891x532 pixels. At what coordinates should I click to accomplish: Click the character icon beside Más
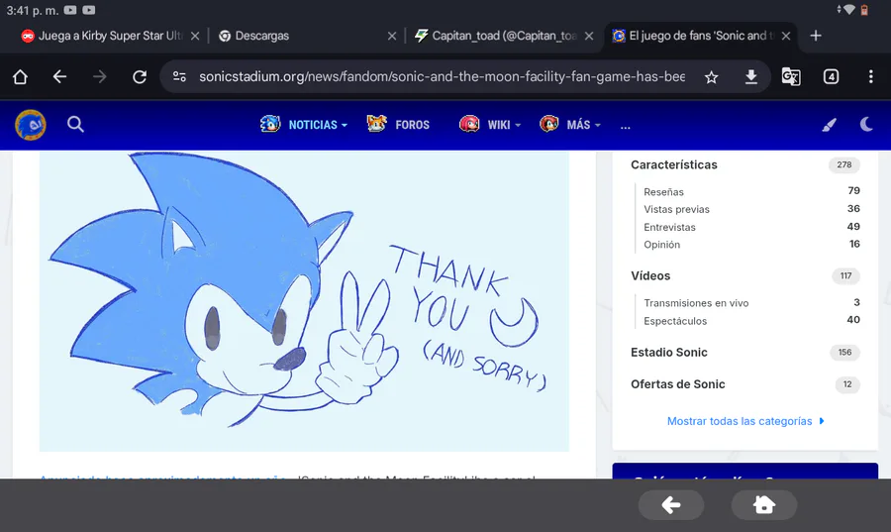coord(548,123)
